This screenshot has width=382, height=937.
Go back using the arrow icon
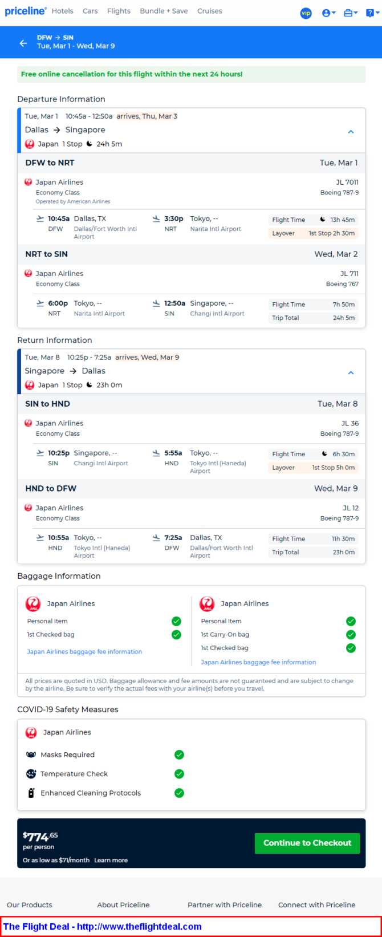click(23, 43)
